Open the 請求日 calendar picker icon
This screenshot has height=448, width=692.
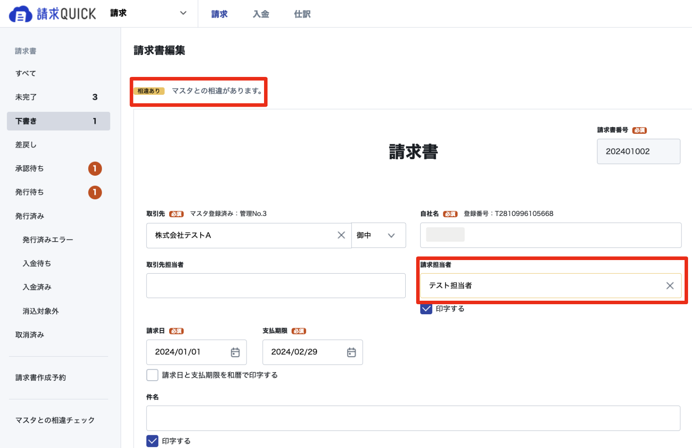pos(235,352)
